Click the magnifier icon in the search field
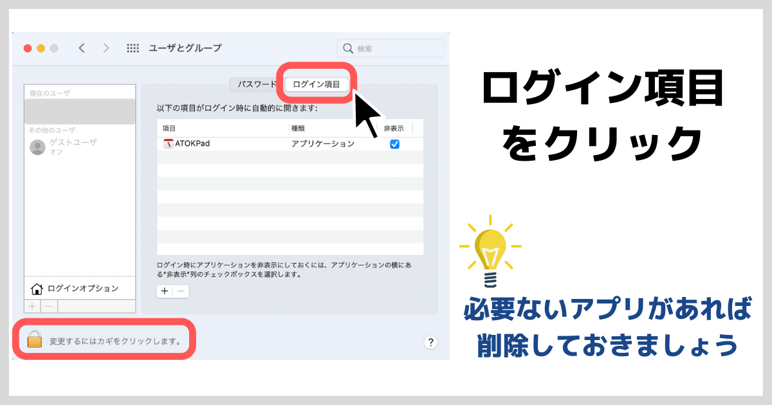This screenshot has width=772, height=405. pyautogui.click(x=348, y=48)
